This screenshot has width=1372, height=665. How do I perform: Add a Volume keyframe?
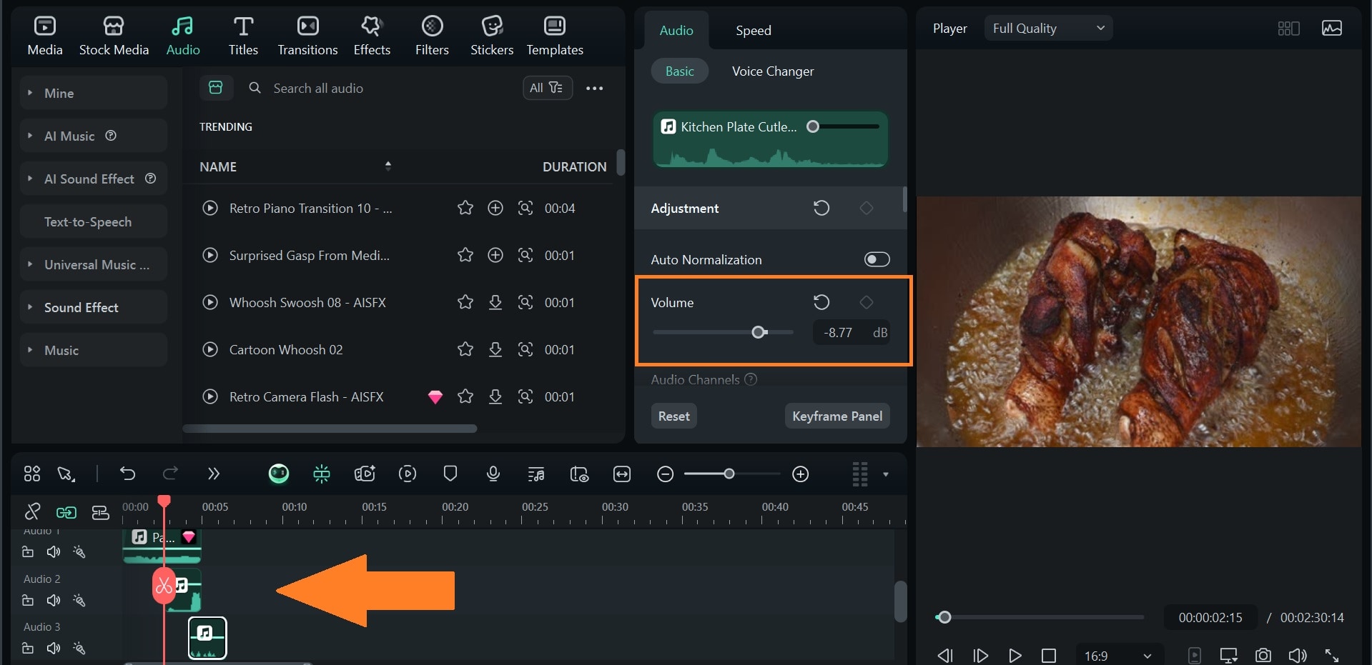867,302
